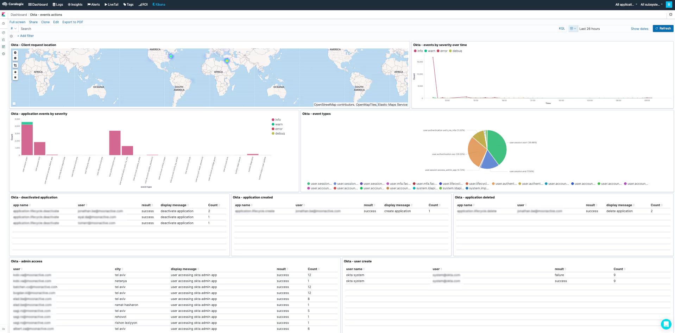Click Full screen link
The image size is (675, 333).
(17, 22)
